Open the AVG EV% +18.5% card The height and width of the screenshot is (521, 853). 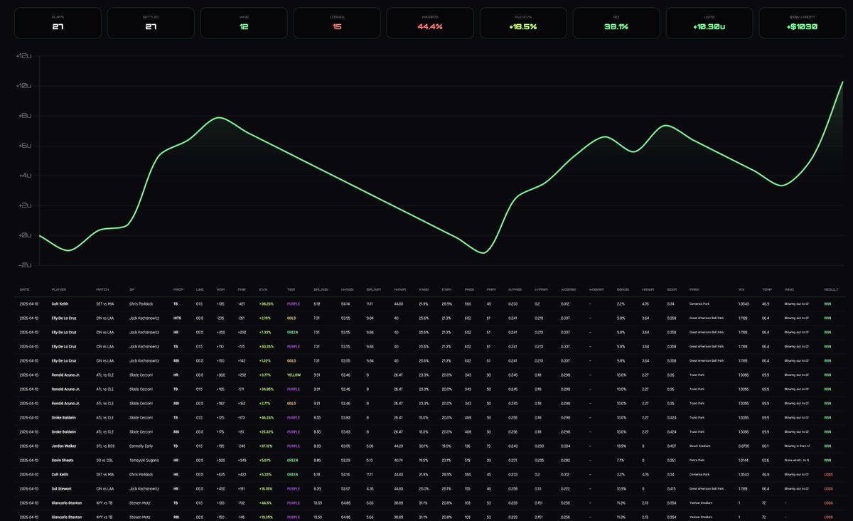[x=523, y=23]
